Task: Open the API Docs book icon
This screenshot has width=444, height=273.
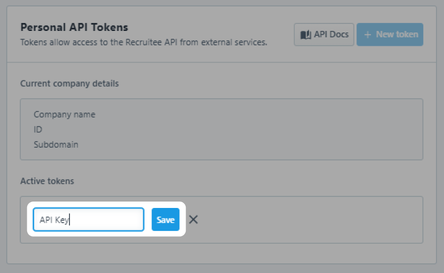Action: (306, 35)
